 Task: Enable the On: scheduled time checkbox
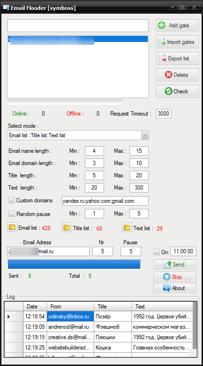(157, 252)
